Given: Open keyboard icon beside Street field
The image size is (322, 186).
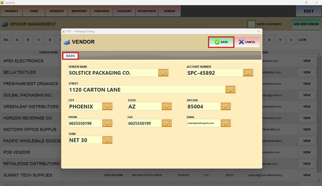Looking at the screenshot, I should point(230,90).
